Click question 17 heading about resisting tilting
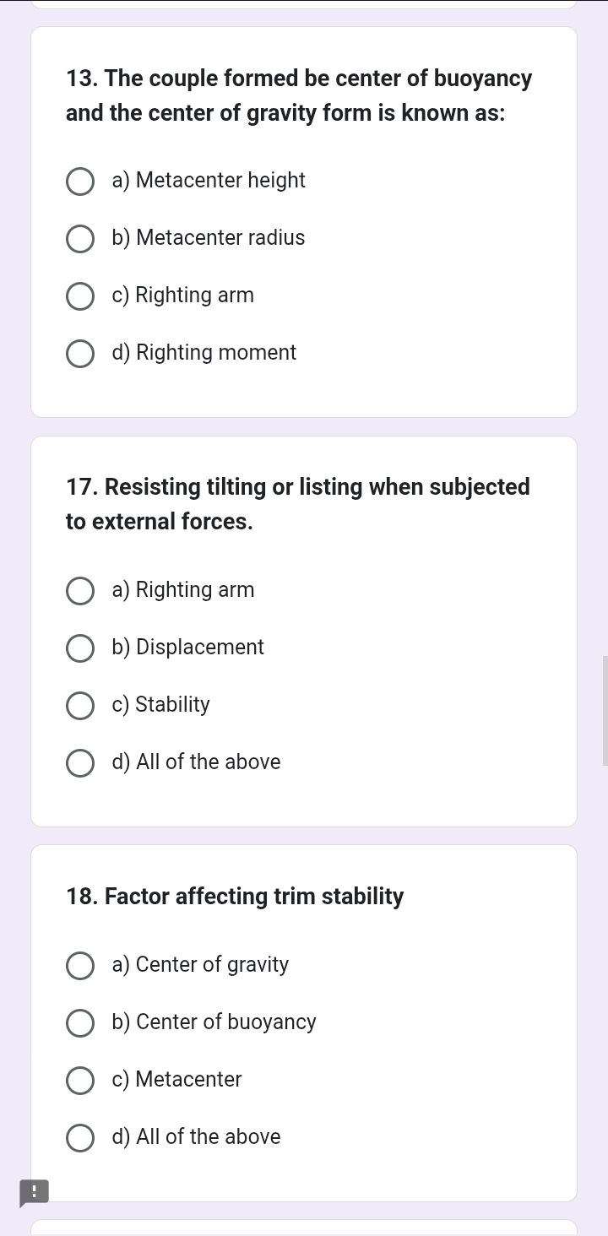The height and width of the screenshot is (1236, 608). point(298,504)
